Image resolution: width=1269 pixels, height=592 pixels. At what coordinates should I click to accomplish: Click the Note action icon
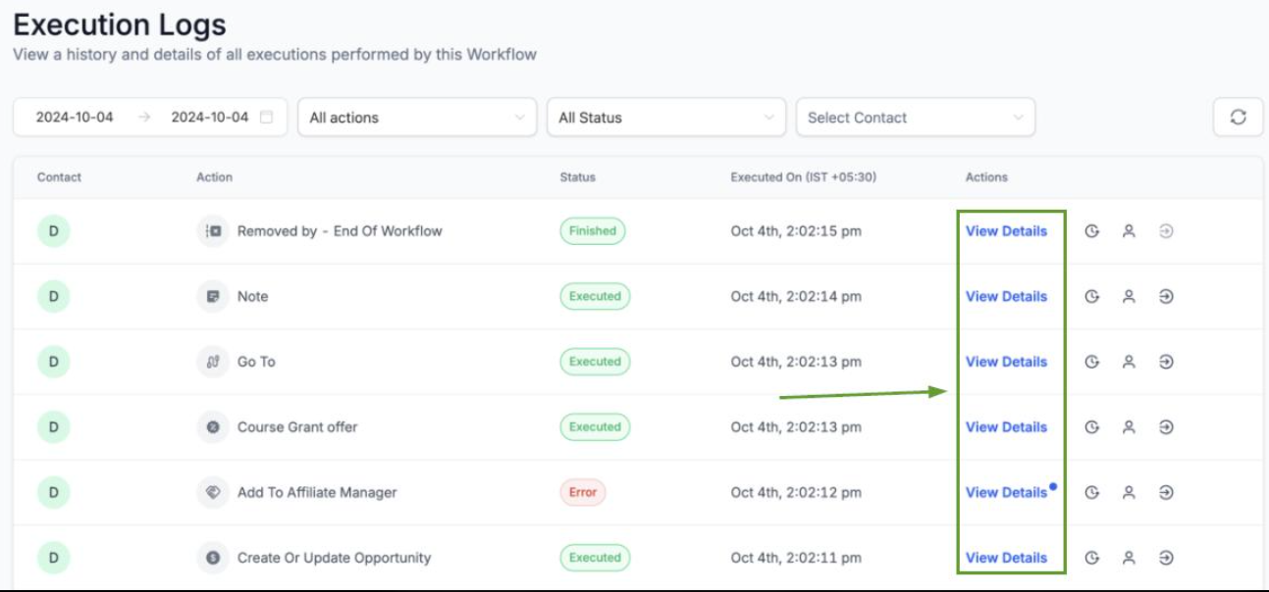click(212, 296)
